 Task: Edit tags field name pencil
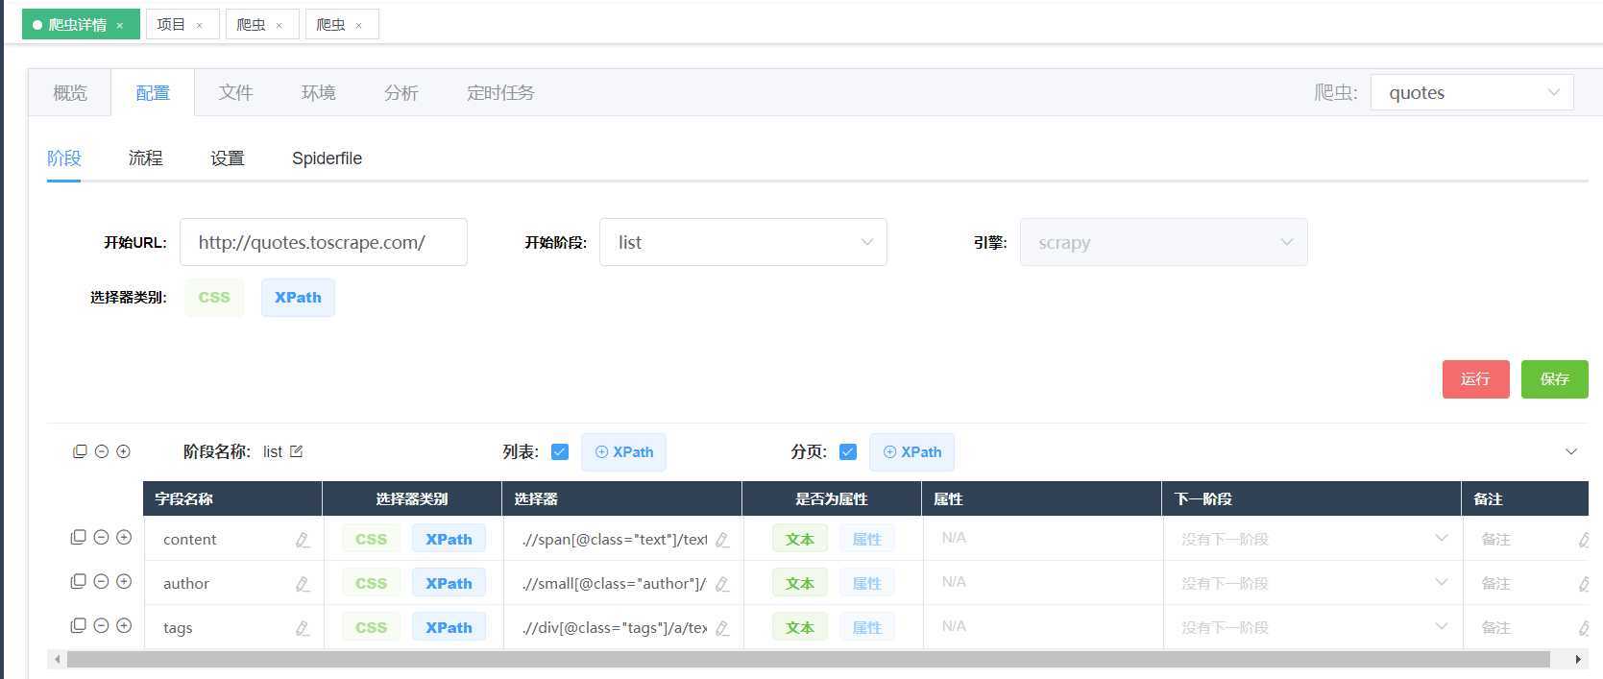(x=303, y=628)
